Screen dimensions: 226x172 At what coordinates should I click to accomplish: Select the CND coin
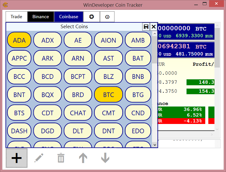[138, 113]
